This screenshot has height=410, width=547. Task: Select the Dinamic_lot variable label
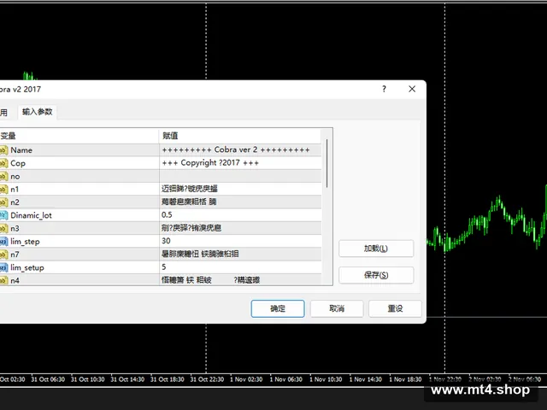[x=31, y=215]
